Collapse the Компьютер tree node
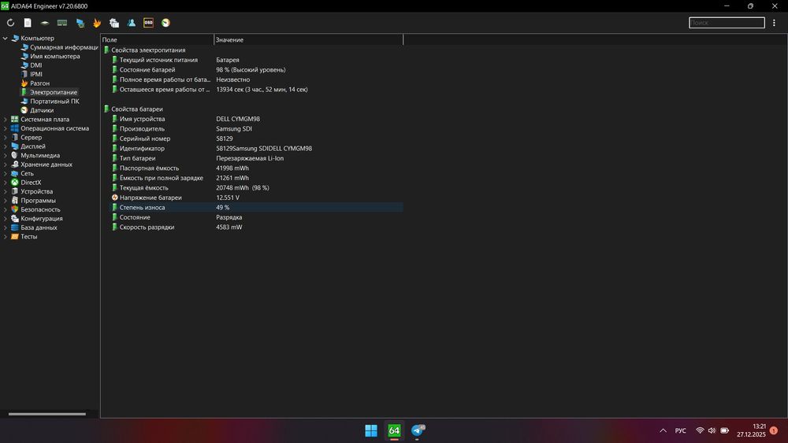Screen dimensions: 788x443 5,38
